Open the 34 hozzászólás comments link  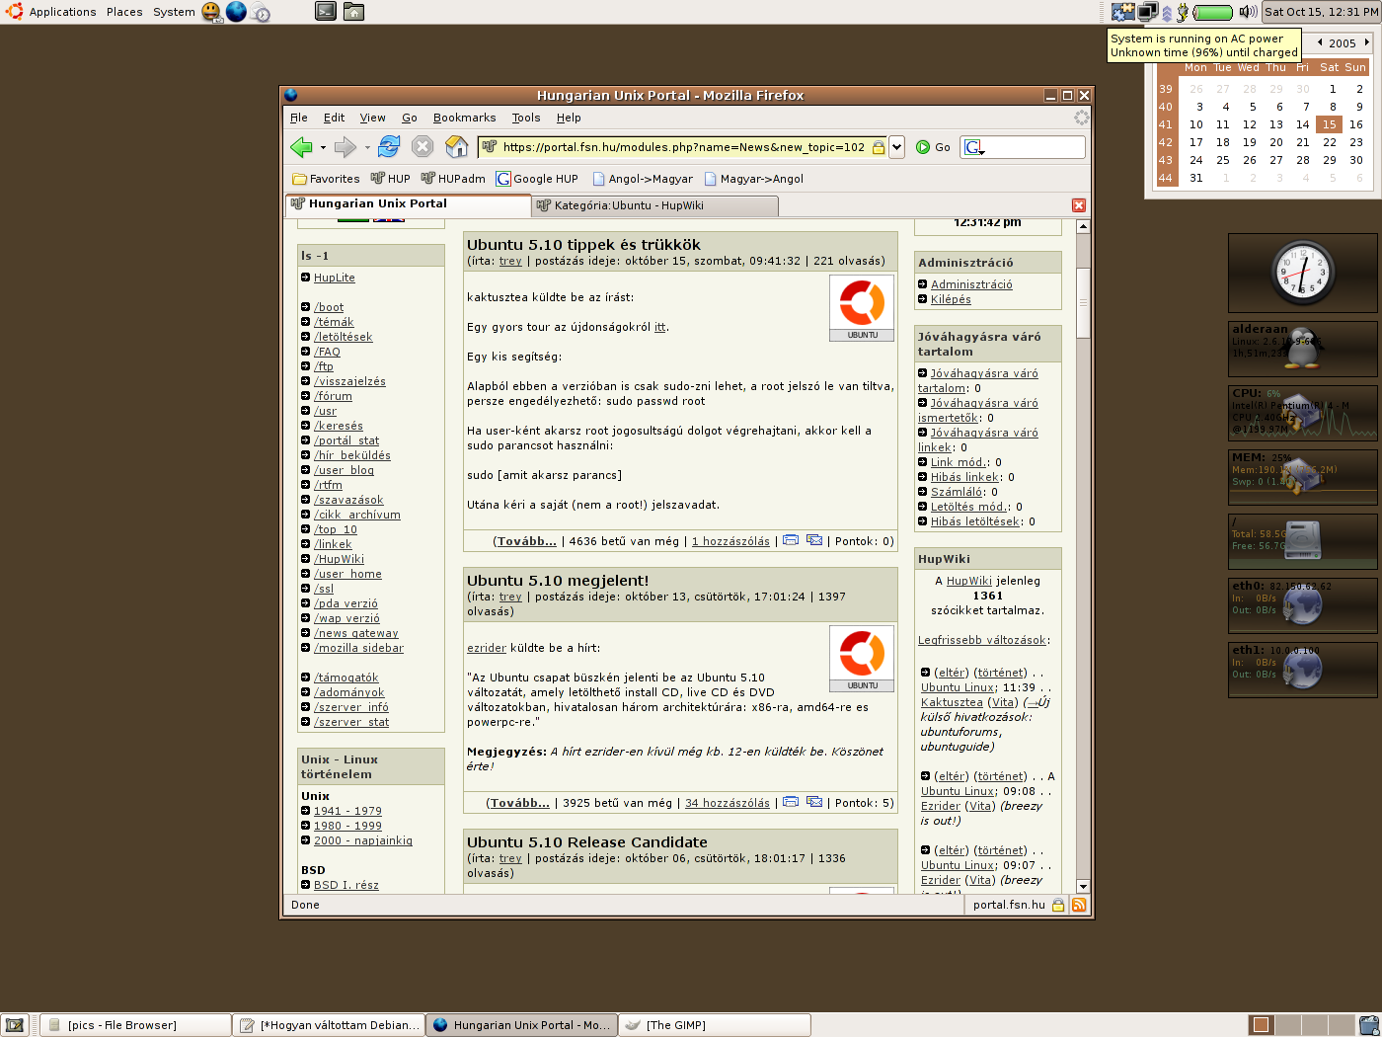[x=728, y=803]
